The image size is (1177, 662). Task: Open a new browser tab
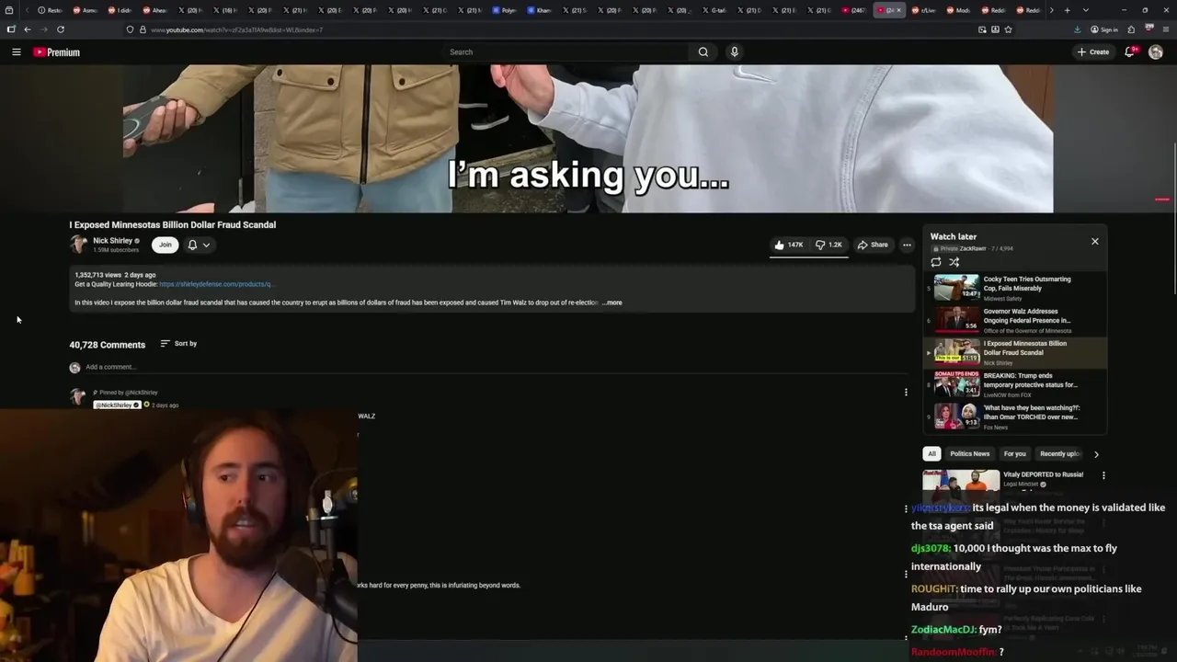(1067, 10)
